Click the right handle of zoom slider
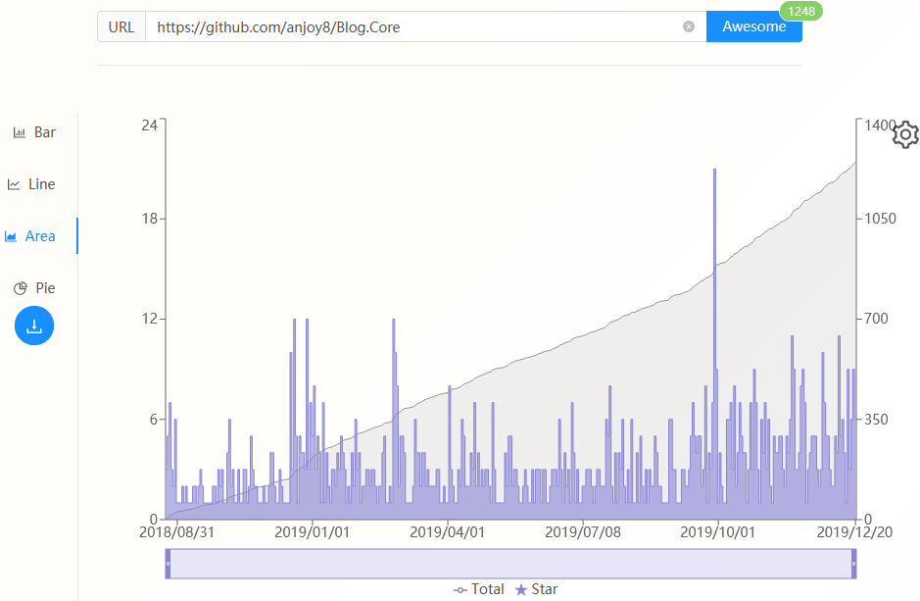This screenshot has width=920, height=601. [x=853, y=564]
